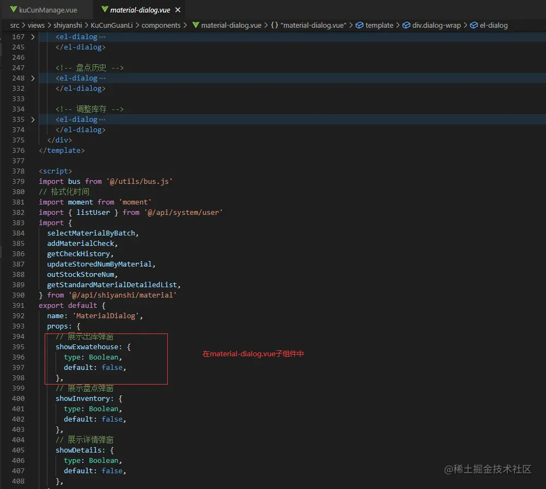
Task: Click 'export default' on line 391
Action: pos(68,306)
